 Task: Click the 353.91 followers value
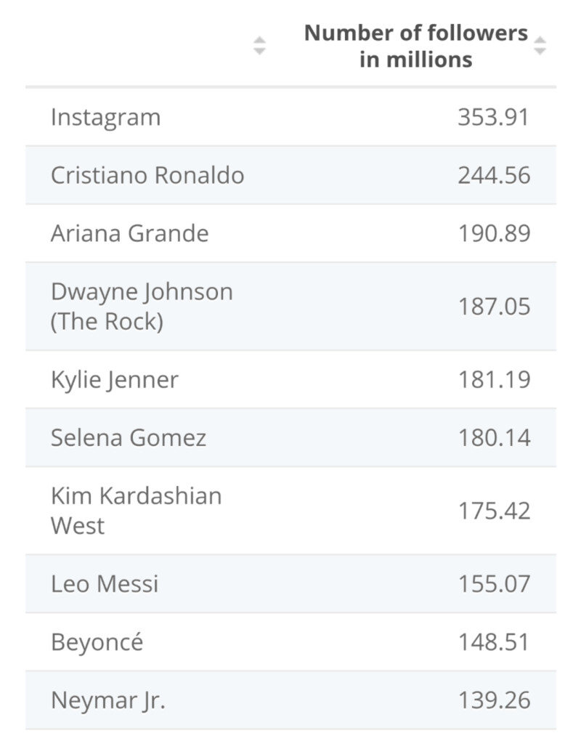pos(494,118)
